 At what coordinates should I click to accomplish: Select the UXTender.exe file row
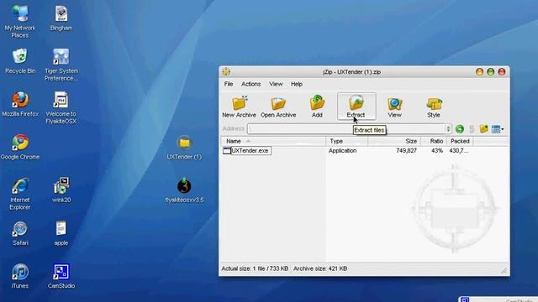[x=346, y=151]
